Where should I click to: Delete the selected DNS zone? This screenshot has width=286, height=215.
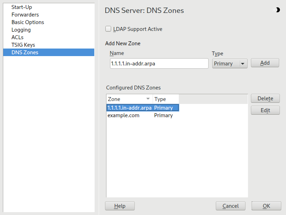[265, 99]
